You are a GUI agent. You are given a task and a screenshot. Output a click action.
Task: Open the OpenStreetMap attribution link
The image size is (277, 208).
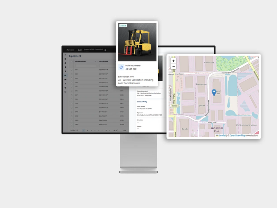click(238, 136)
